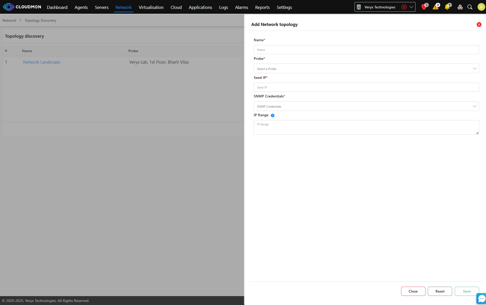This screenshot has width=486, height=305.
Task: Click the integrations cubes icon
Action: [x=460, y=7]
